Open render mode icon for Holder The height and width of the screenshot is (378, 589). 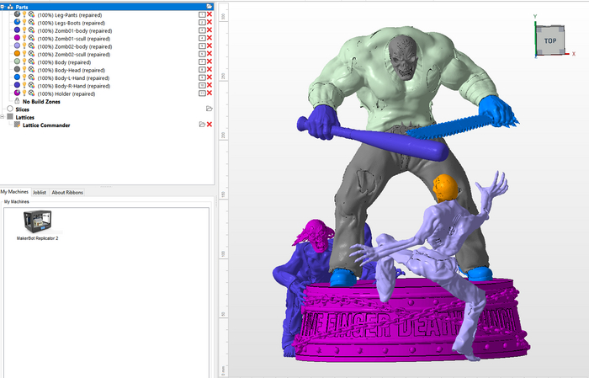tap(32, 93)
